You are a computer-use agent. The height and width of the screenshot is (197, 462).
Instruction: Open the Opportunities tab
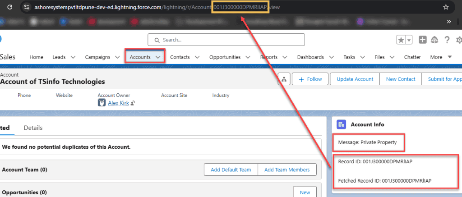225,57
